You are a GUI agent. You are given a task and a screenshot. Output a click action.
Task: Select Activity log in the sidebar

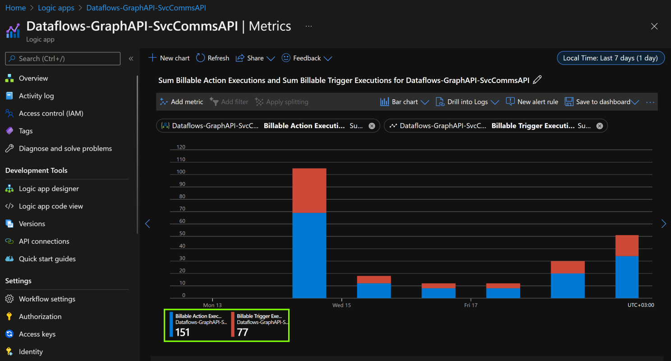click(36, 96)
